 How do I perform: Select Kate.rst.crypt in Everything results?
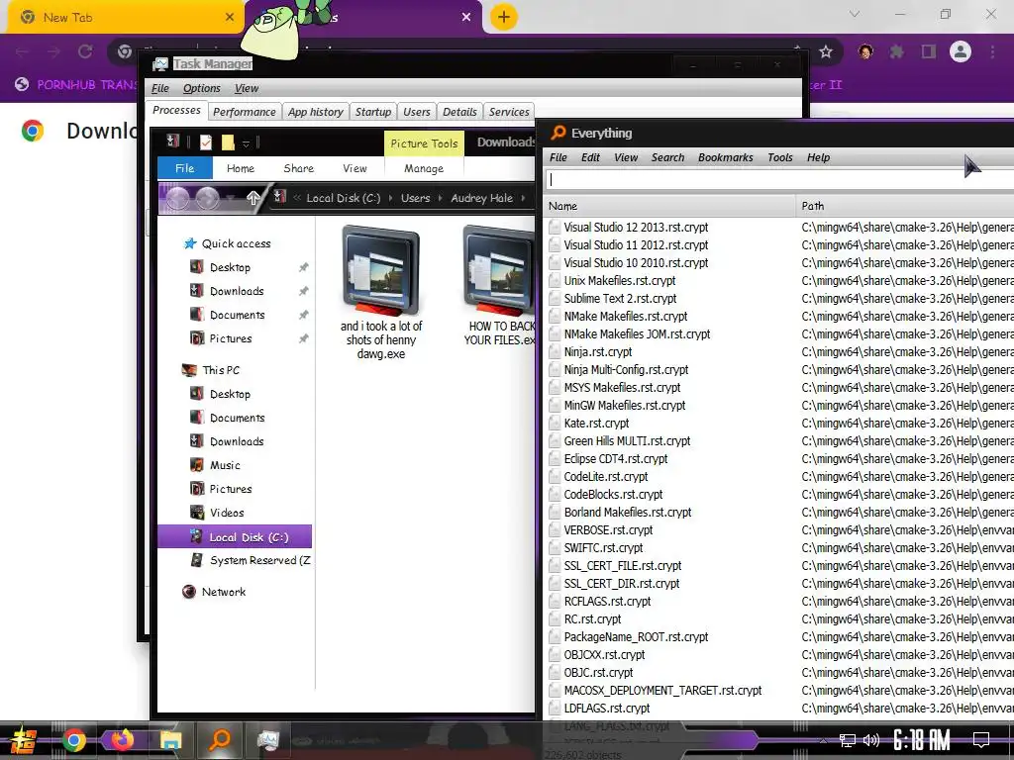pyautogui.click(x=596, y=424)
